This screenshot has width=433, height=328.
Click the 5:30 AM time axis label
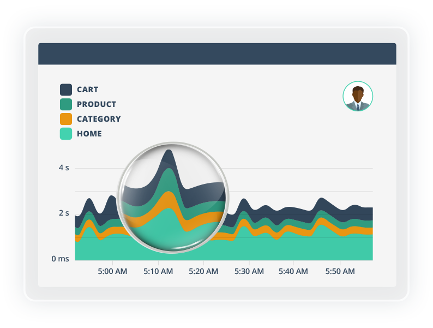pyautogui.click(x=249, y=271)
